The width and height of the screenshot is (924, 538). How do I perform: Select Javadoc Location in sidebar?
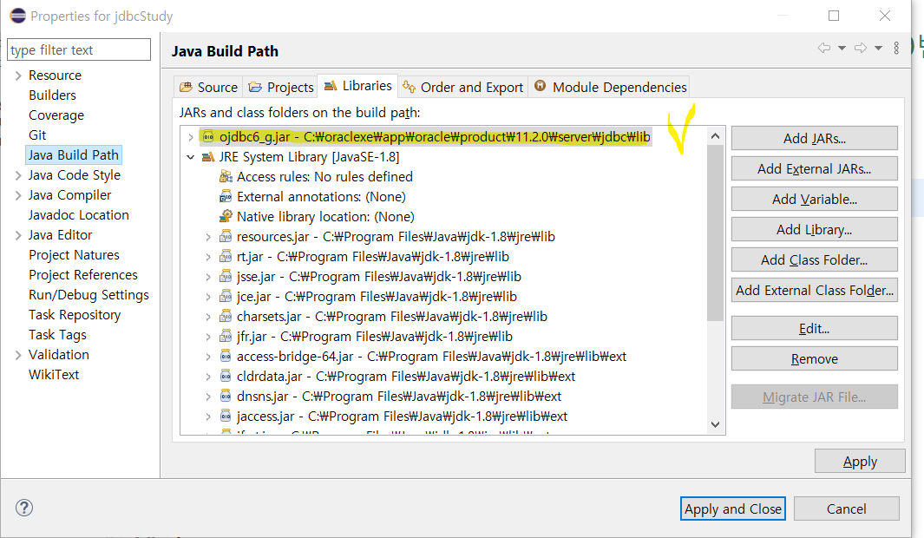point(78,215)
